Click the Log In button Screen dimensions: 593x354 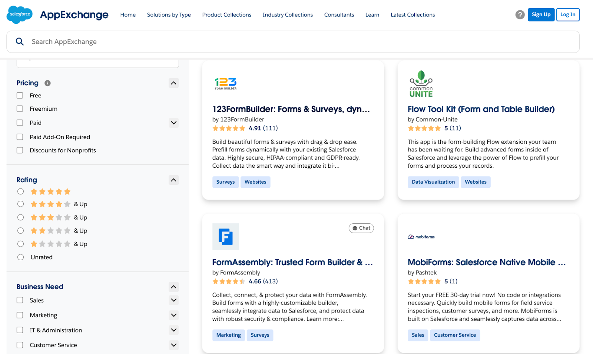568,14
